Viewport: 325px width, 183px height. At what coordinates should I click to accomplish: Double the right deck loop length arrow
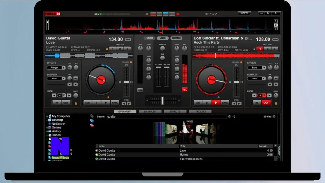(x=269, y=95)
